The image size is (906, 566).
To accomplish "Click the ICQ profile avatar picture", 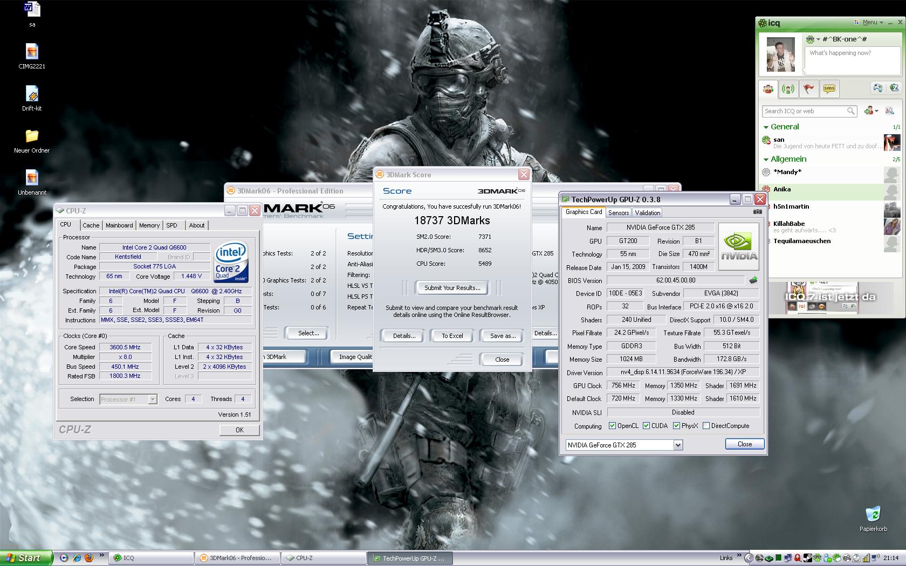I will tap(780, 54).
